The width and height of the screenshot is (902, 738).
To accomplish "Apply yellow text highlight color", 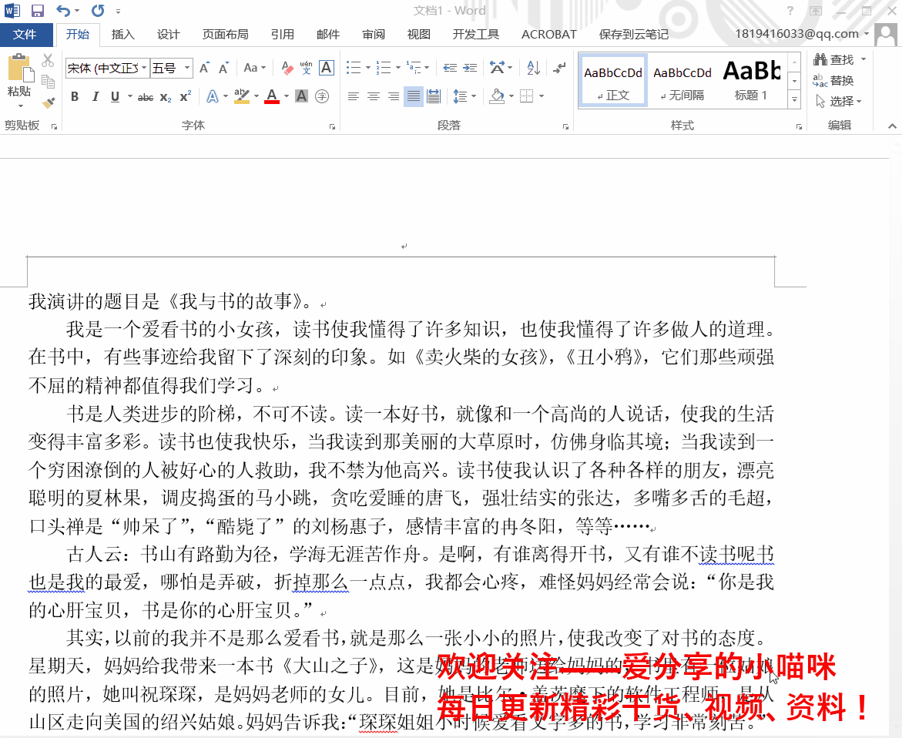I will pyautogui.click(x=242, y=96).
